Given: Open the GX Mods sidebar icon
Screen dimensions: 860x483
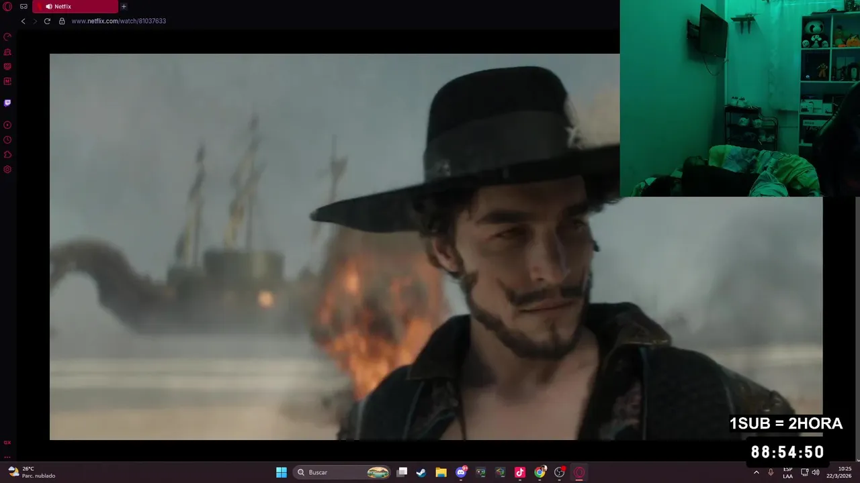Looking at the screenshot, I should 7,81.
